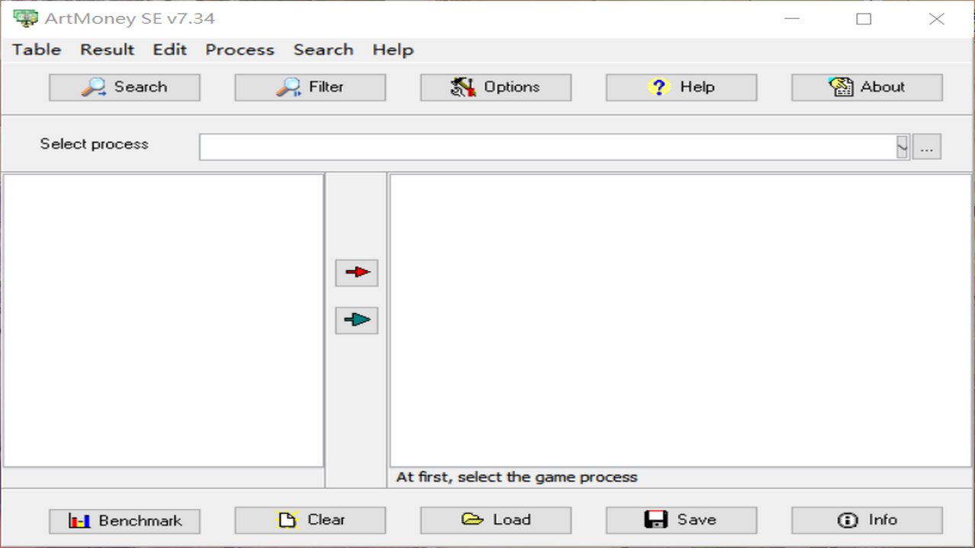Click the Help question mark button
The image size is (975, 548).
coord(681,88)
